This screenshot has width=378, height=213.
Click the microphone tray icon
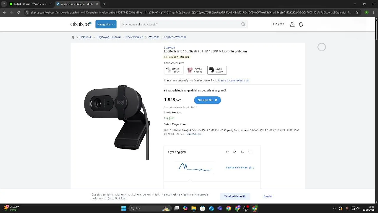click(347, 208)
